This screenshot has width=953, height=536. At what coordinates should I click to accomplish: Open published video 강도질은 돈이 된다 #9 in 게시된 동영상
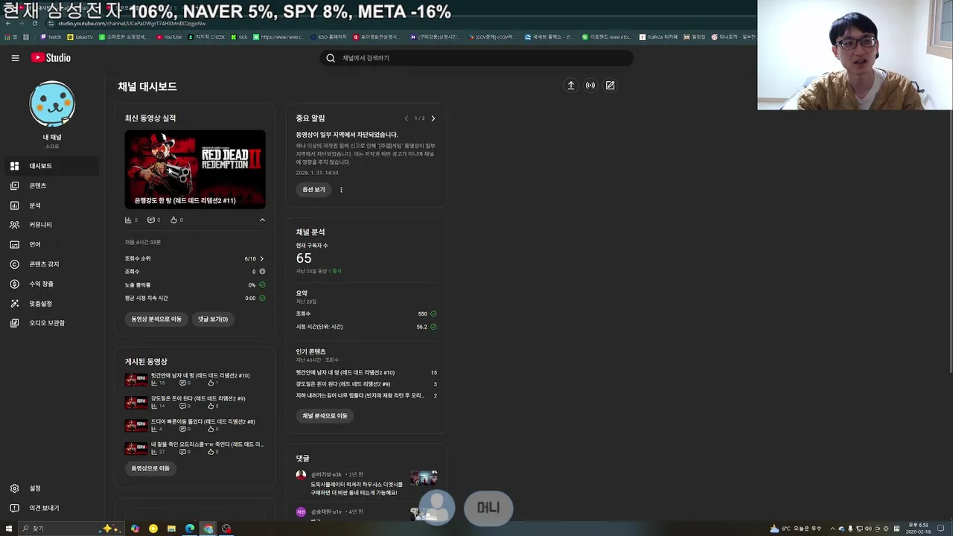[198, 399]
